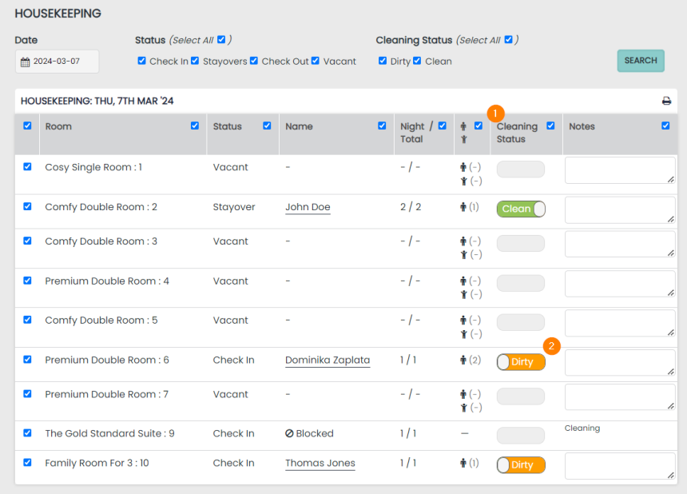Click the calendar icon in Date field
Viewport: 687px width, 494px height.
25,62
